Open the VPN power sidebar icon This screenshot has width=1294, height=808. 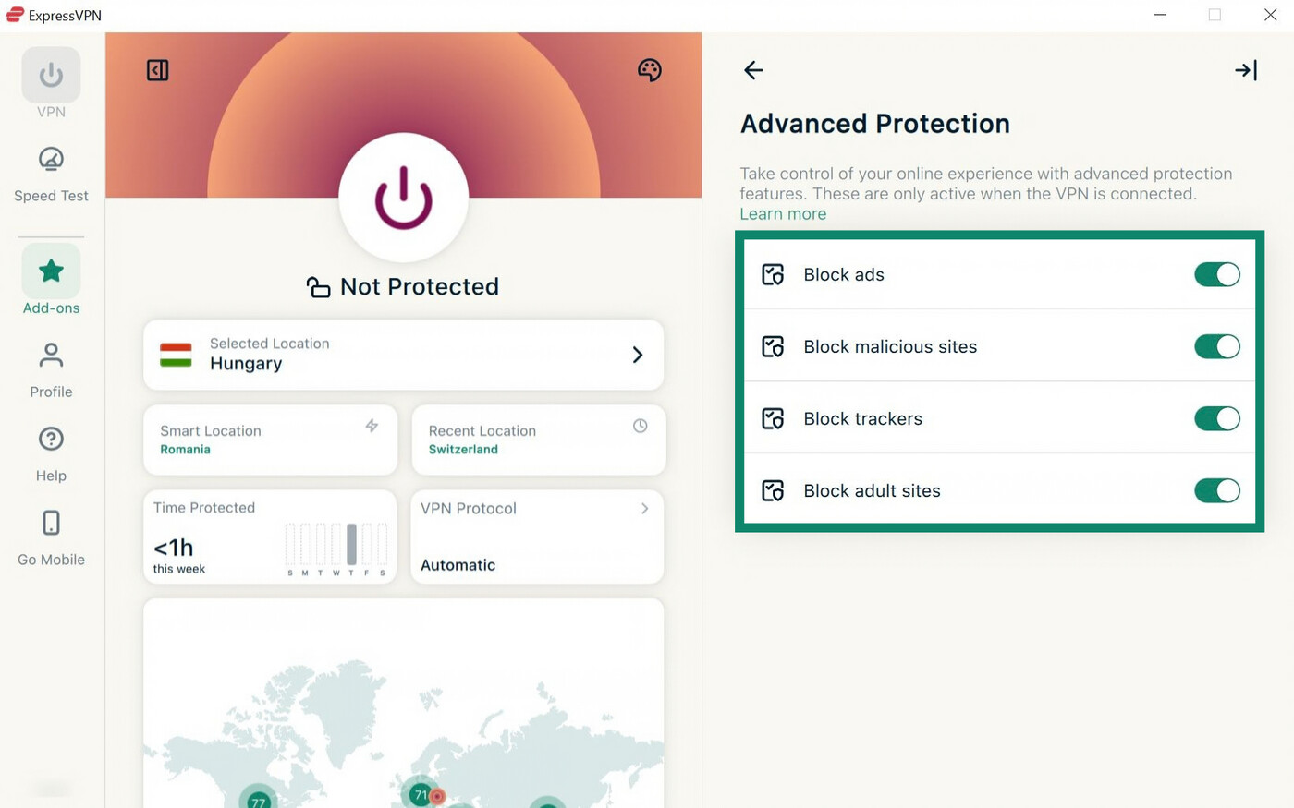point(51,75)
